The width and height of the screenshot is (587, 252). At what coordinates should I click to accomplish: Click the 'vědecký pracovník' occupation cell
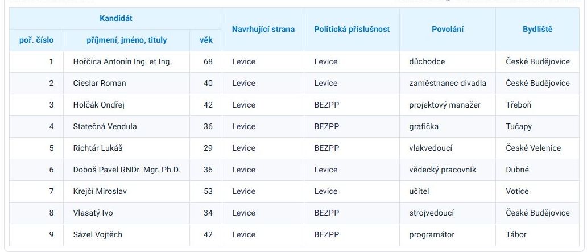[443, 170]
